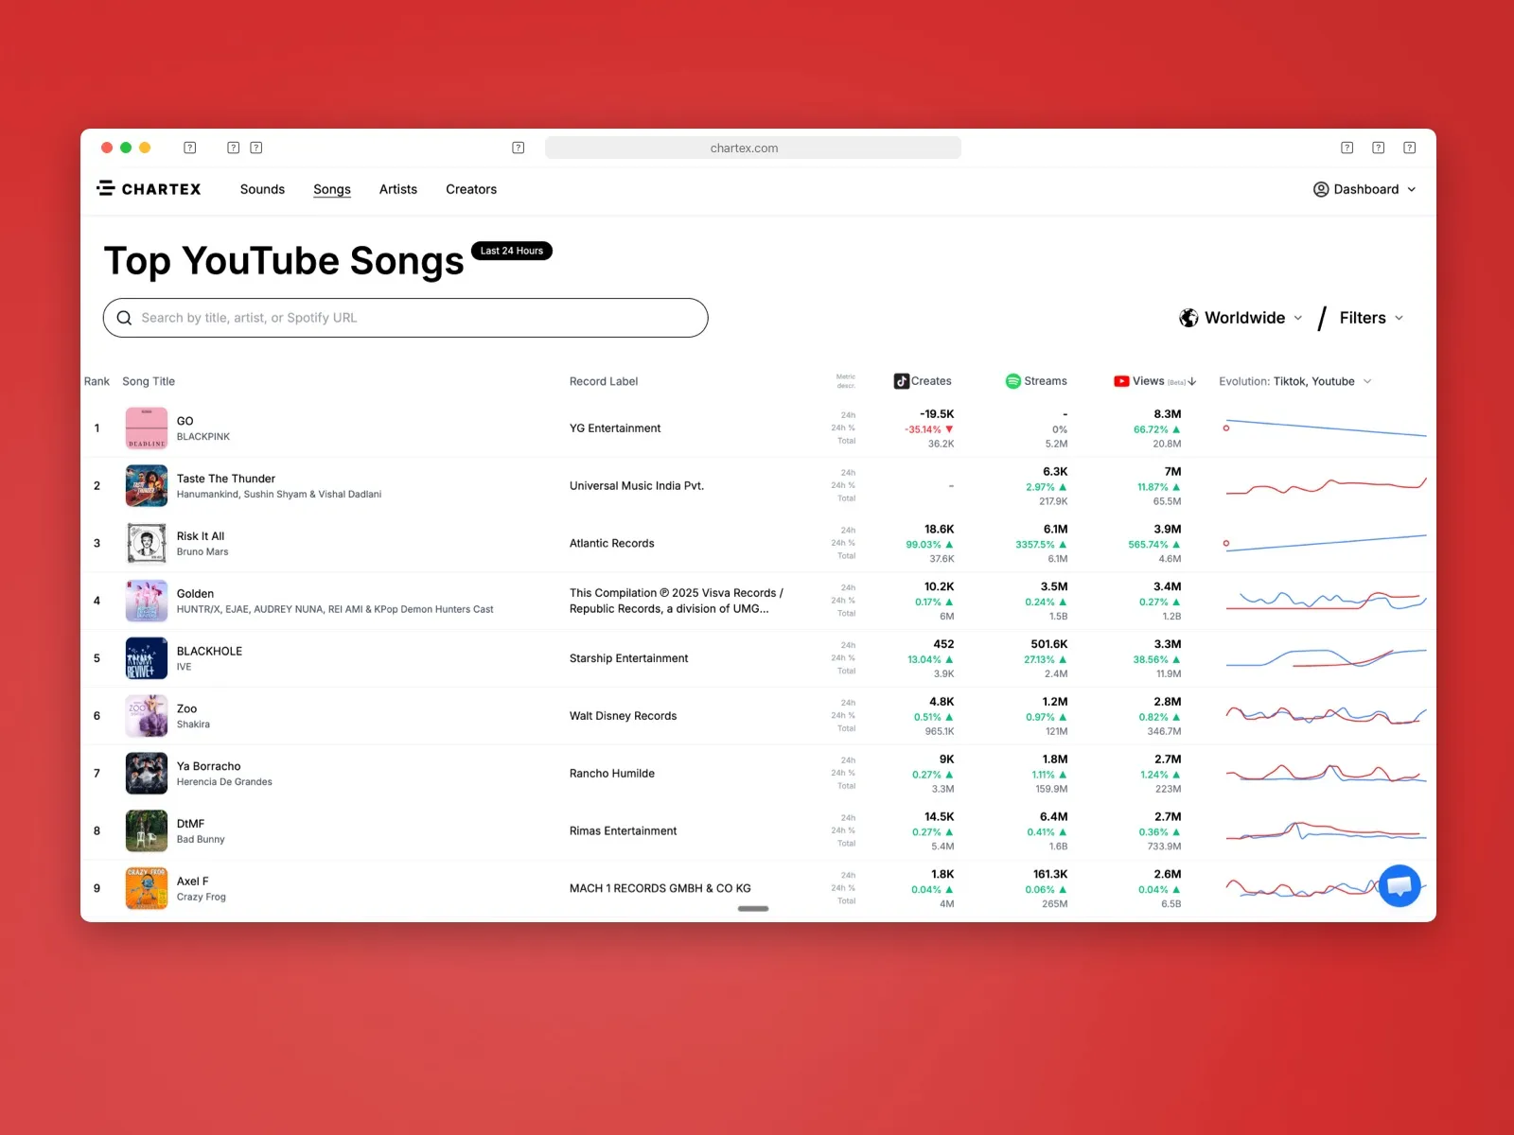Switch to the Artists tab

pos(397,189)
